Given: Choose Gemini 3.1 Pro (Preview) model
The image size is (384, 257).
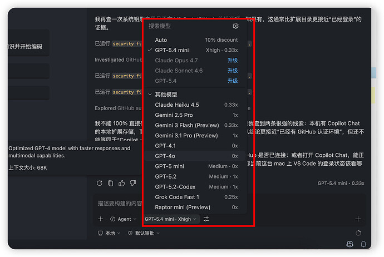Looking at the screenshot, I should pos(195,136).
